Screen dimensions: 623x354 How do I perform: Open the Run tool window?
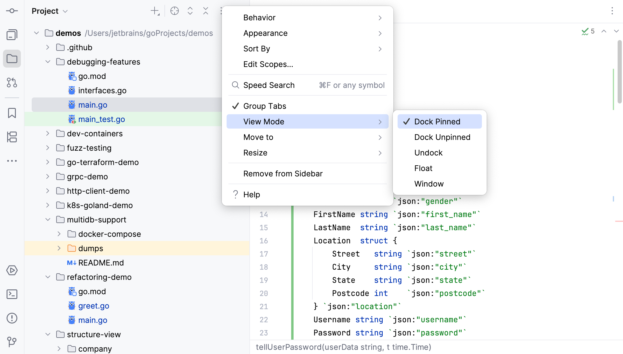pyautogui.click(x=12, y=271)
